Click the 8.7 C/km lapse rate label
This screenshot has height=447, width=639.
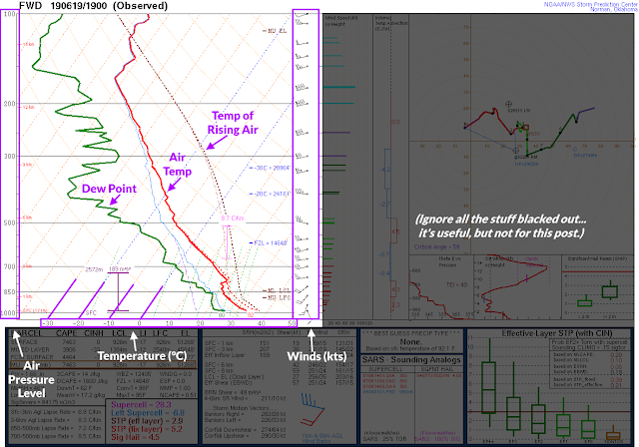click(x=233, y=219)
